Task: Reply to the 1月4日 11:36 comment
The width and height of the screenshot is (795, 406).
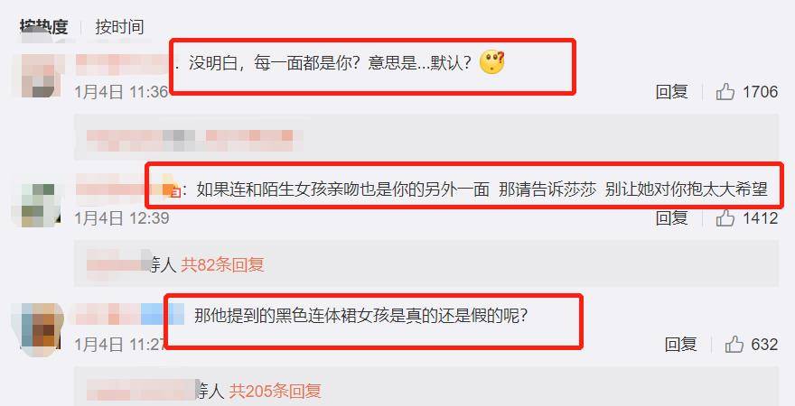Action: tap(671, 92)
